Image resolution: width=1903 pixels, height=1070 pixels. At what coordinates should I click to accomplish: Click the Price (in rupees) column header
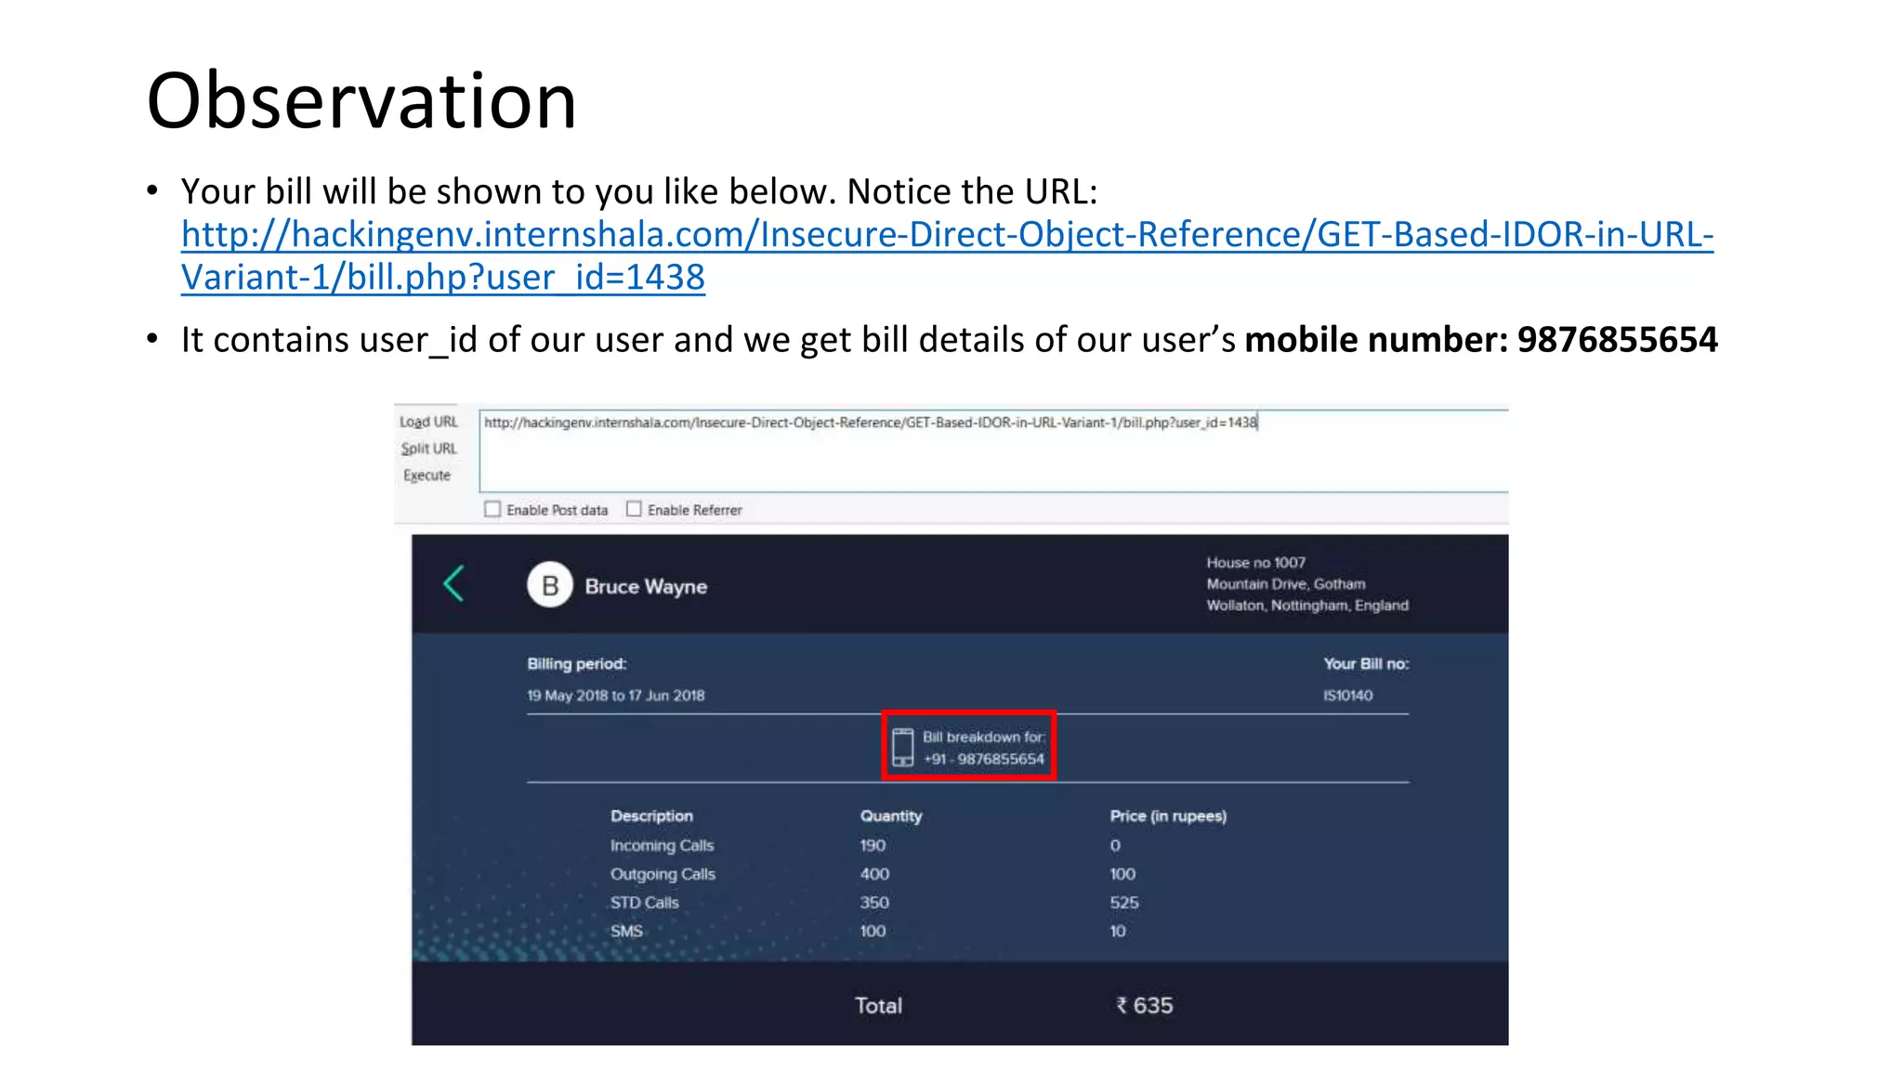tap(1168, 816)
